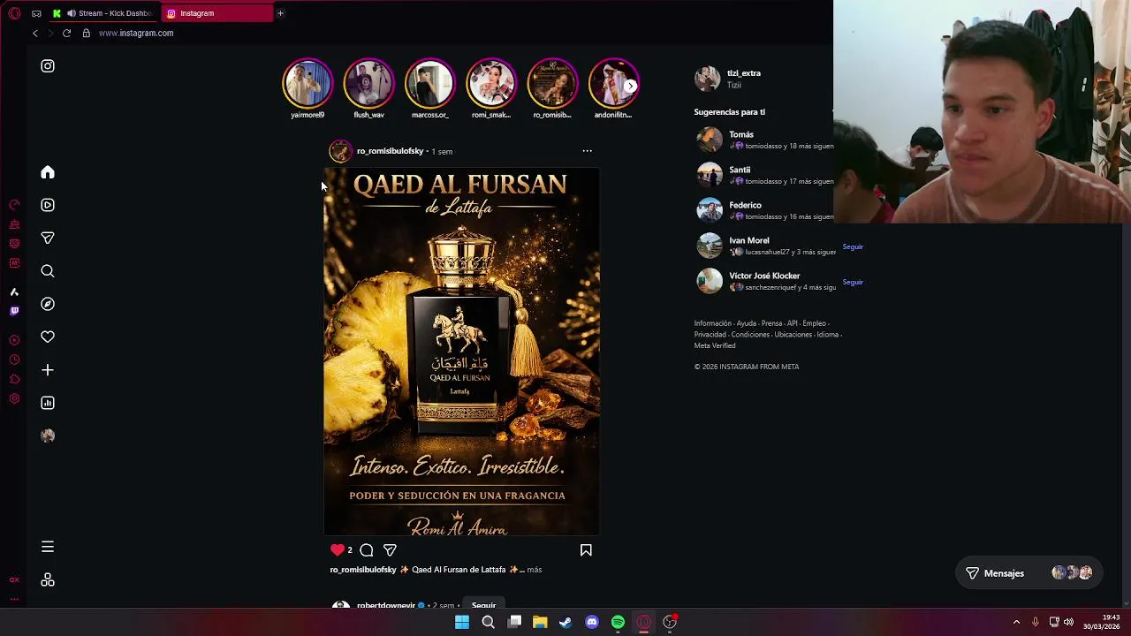Go back in the browser
1131x636 pixels.
click(35, 33)
